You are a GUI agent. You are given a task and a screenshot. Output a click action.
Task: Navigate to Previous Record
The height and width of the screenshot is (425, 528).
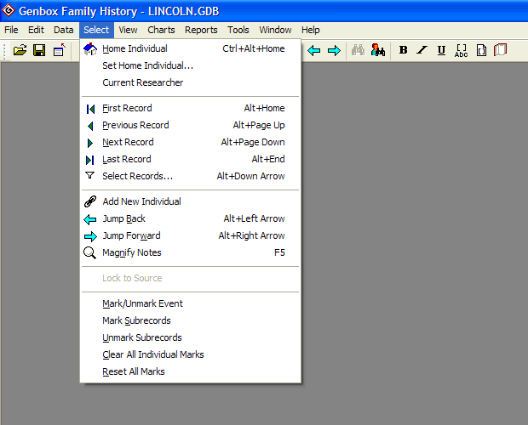(x=135, y=125)
